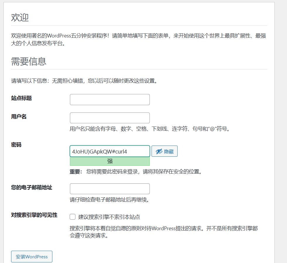Click the green 强 password strength bar
The image size is (287, 263).
pos(110,161)
